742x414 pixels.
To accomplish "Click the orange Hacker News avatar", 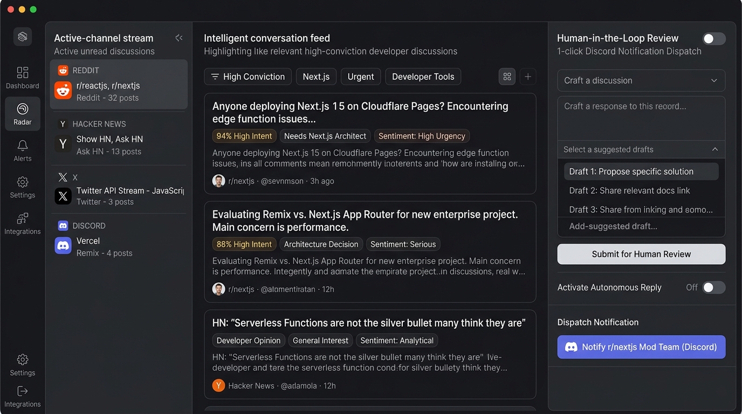I will pos(218,385).
